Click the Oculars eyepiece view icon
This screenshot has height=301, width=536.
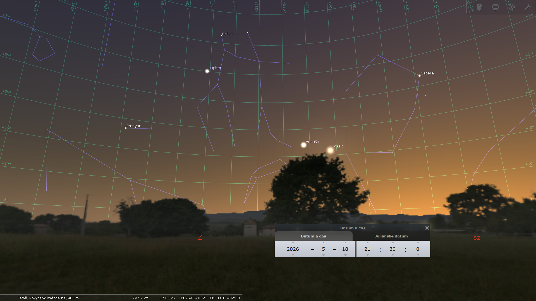tap(479, 7)
